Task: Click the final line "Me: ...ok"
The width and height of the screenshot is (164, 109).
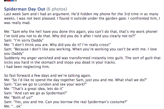Action: pos(13,106)
